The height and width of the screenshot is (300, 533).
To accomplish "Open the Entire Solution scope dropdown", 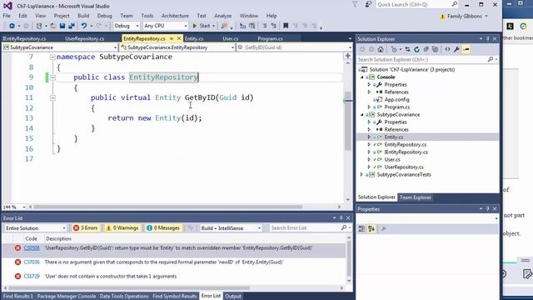I will pyautogui.click(x=35, y=227).
